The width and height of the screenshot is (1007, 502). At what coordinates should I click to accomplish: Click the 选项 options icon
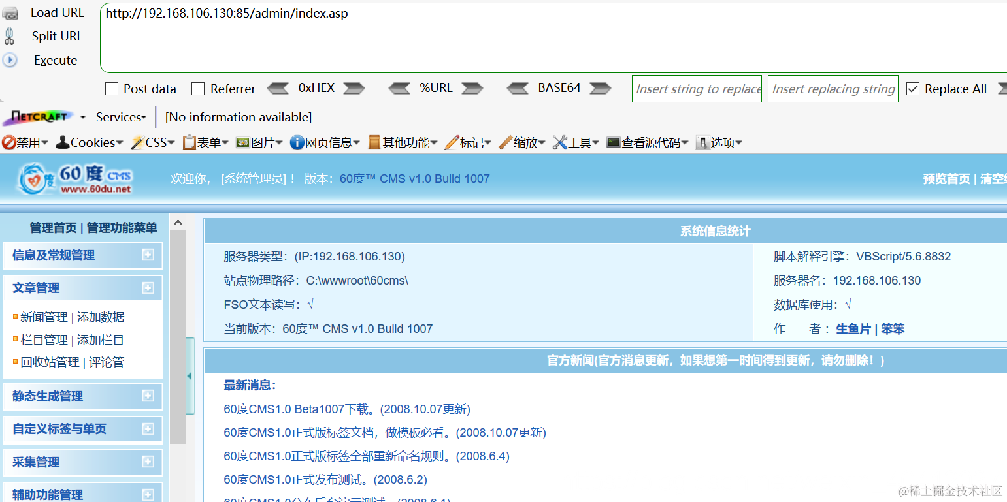click(703, 142)
